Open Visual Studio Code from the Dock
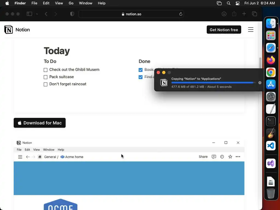 coord(271,146)
